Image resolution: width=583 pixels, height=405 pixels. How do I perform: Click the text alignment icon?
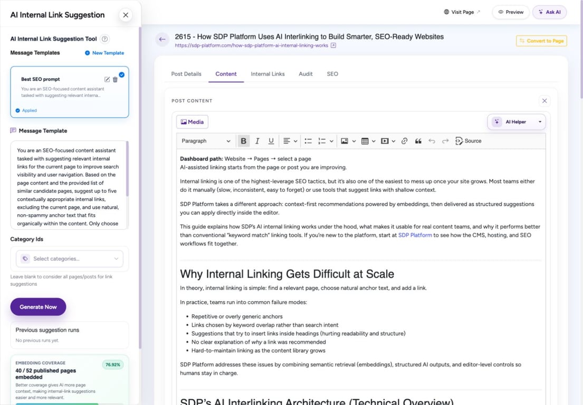click(286, 141)
